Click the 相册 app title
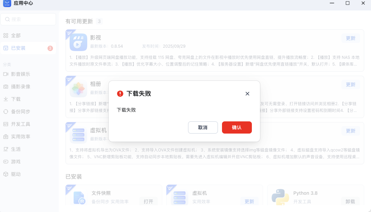The height and width of the screenshot is (212, 371). click(x=96, y=84)
